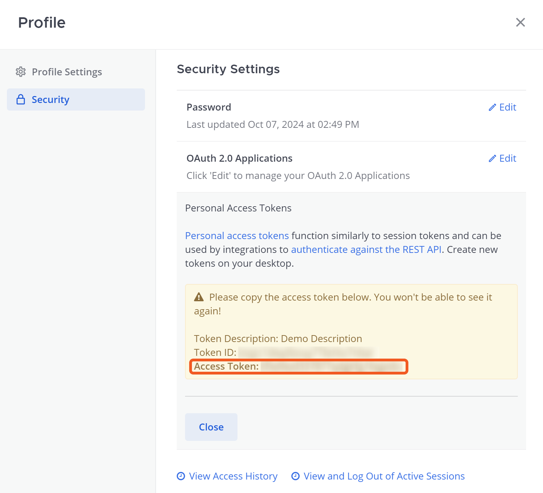Click the pencil icon for OAuth 2.0 Applications

pyautogui.click(x=492, y=159)
